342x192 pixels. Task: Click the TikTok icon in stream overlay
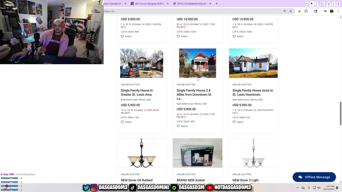click(x=133, y=188)
